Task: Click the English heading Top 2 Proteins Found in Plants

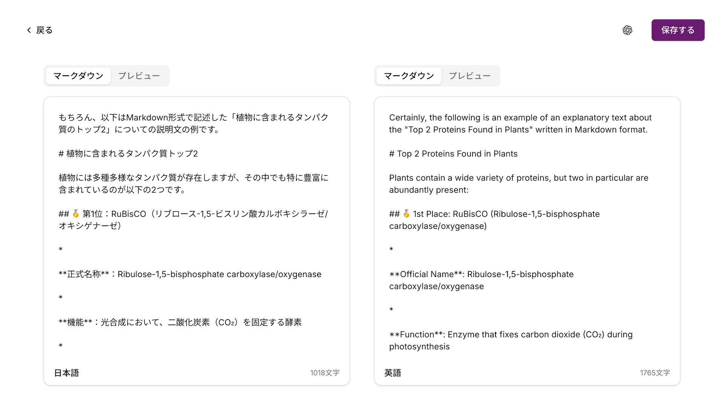Action: (453, 153)
